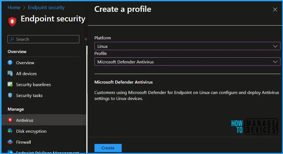Image resolution: width=283 pixels, height=154 pixels.
Task: Click the Antivirus red shield icon
Action: click(10, 120)
